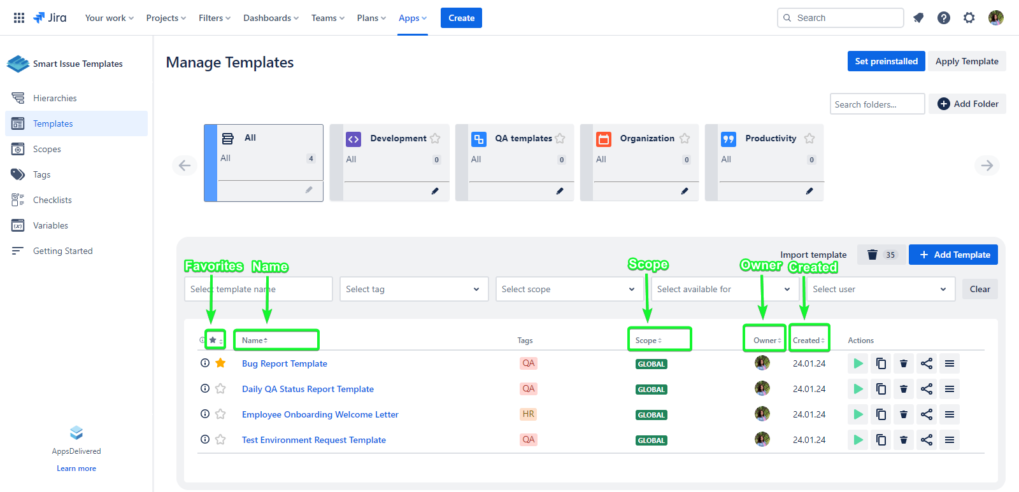Delete the Employee Onboarding Welcome Letter template
The height and width of the screenshot is (492, 1019).
coord(904,414)
